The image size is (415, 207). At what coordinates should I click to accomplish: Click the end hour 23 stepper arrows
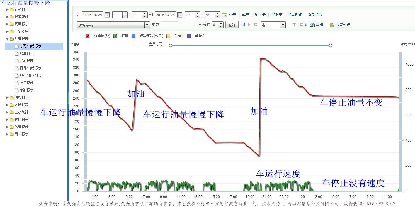pos(198,15)
